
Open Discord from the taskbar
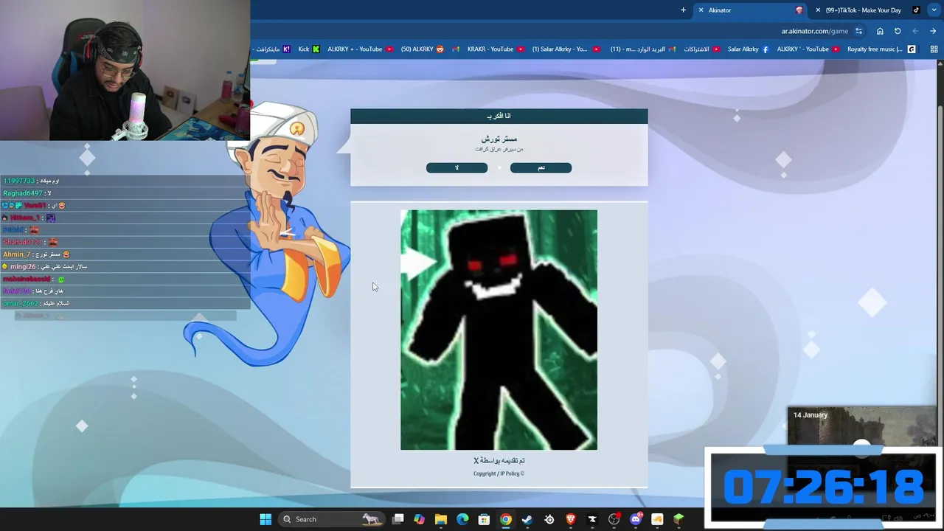point(636,519)
